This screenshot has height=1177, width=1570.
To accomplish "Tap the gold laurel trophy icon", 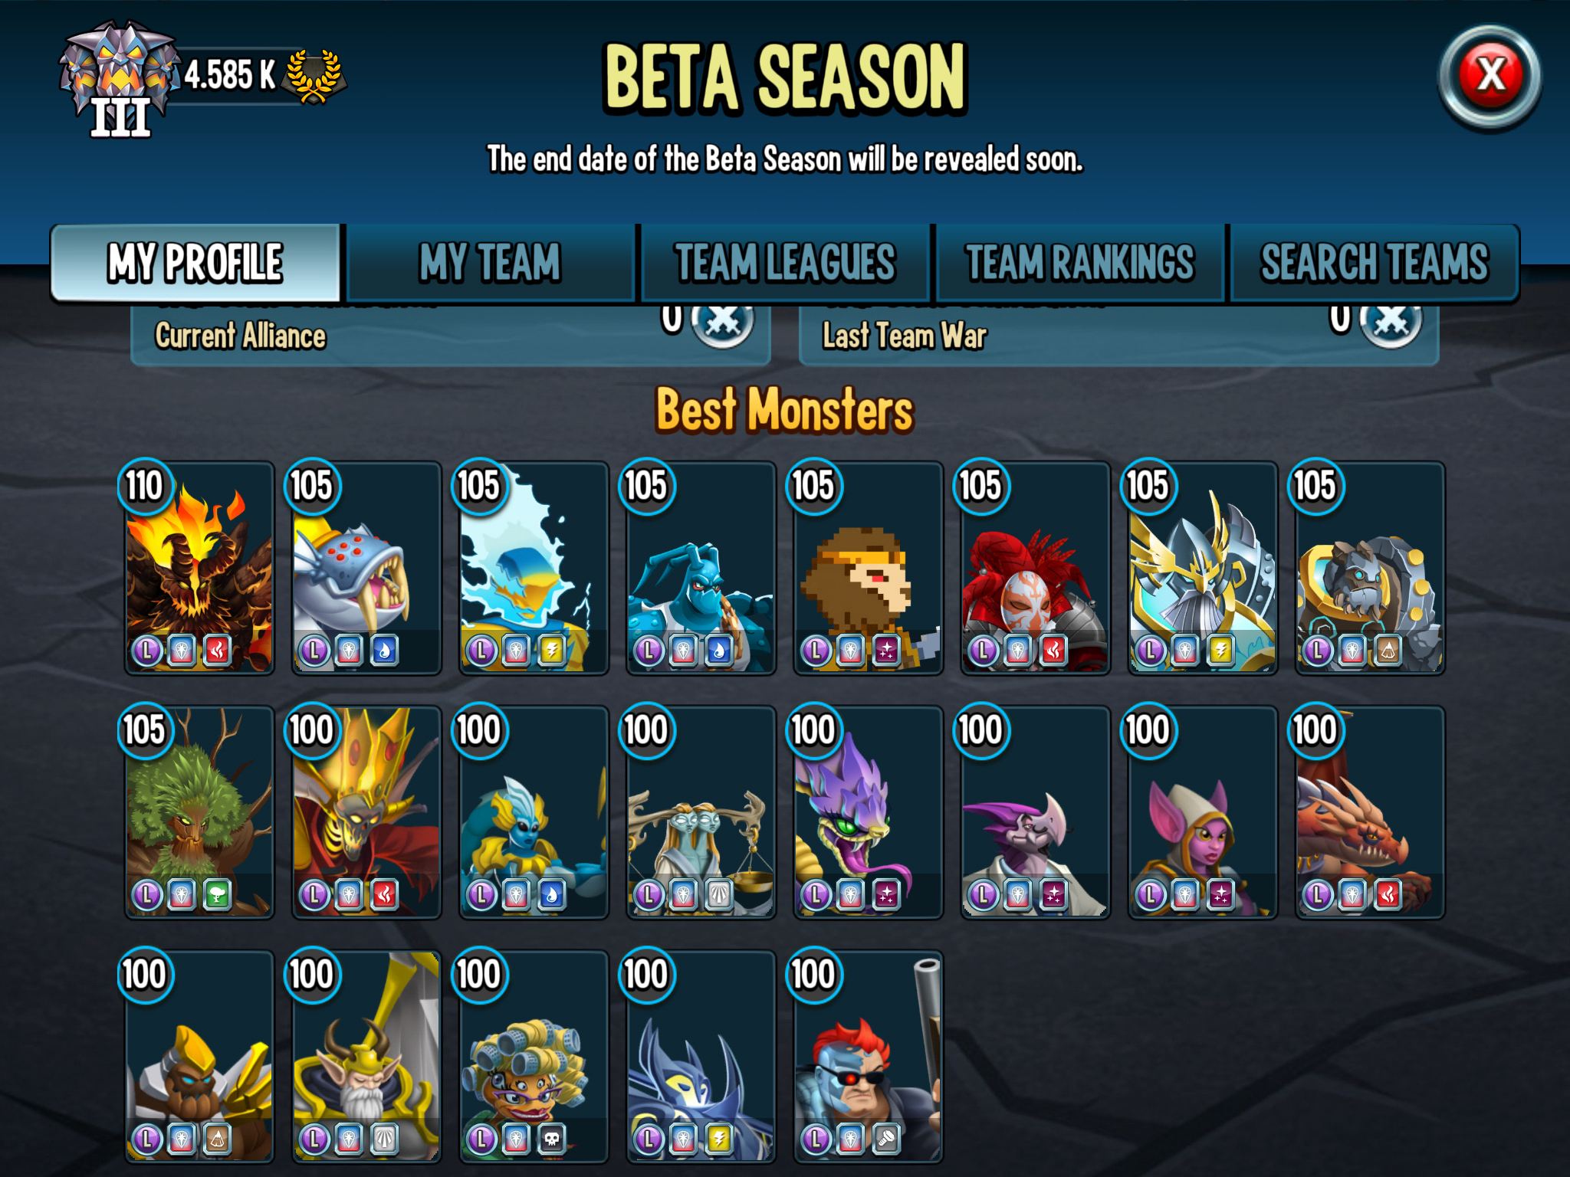I will (x=313, y=76).
